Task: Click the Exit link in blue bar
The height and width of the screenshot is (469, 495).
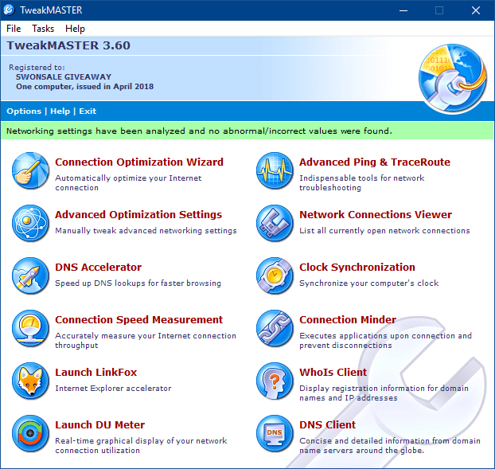Action: click(x=88, y=111)
